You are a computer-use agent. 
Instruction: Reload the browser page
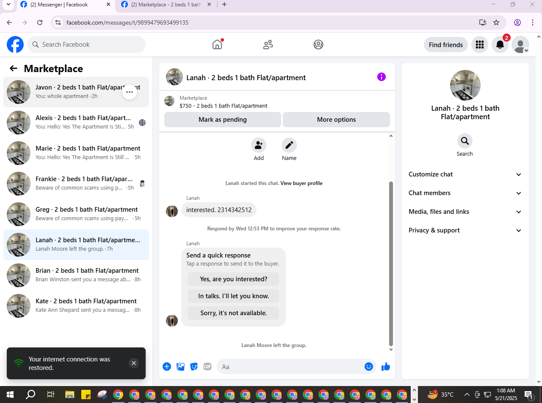(40, 22)
